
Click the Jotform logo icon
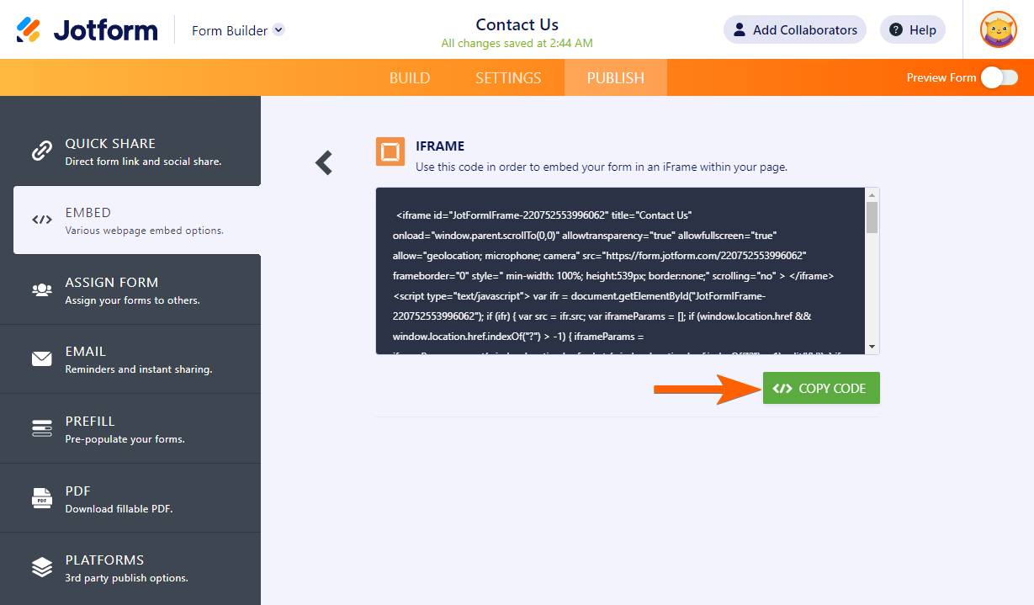point(29,30)
